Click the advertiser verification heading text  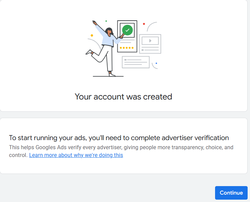(x=119, y=138)
